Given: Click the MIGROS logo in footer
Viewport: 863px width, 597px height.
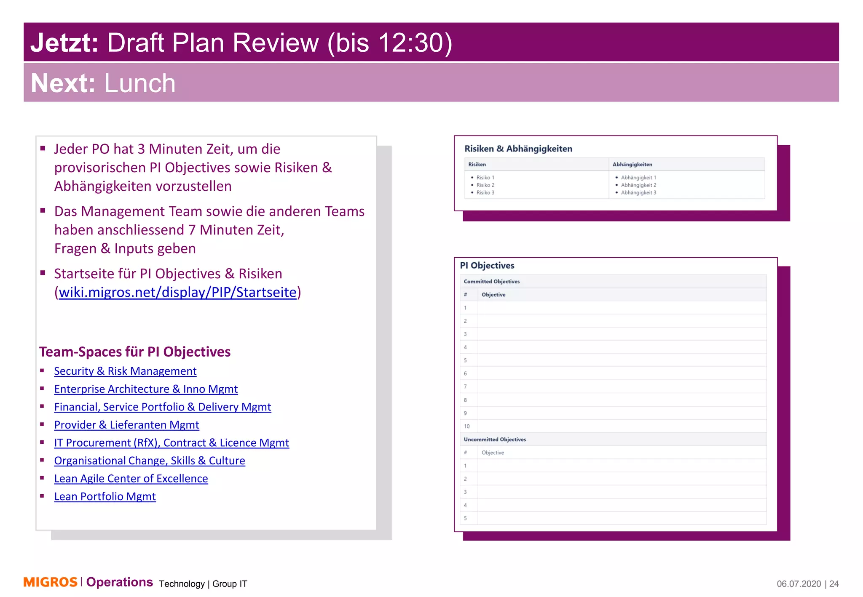Looking at the screenshot, I should click(x=50, y=582).
